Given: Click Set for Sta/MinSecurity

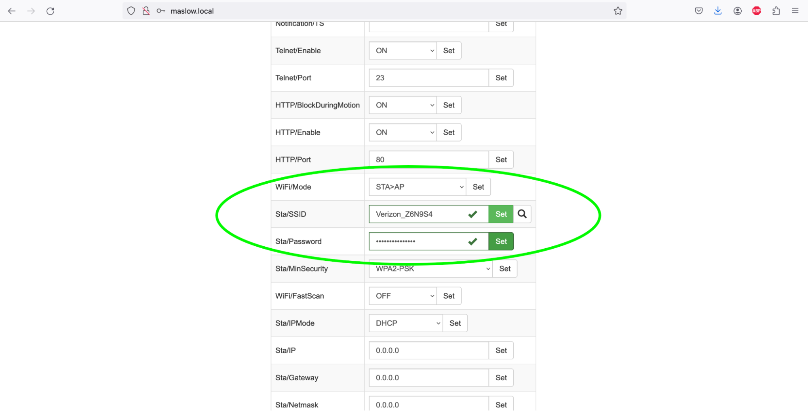Looking at the screenshot, I should 505,268.
